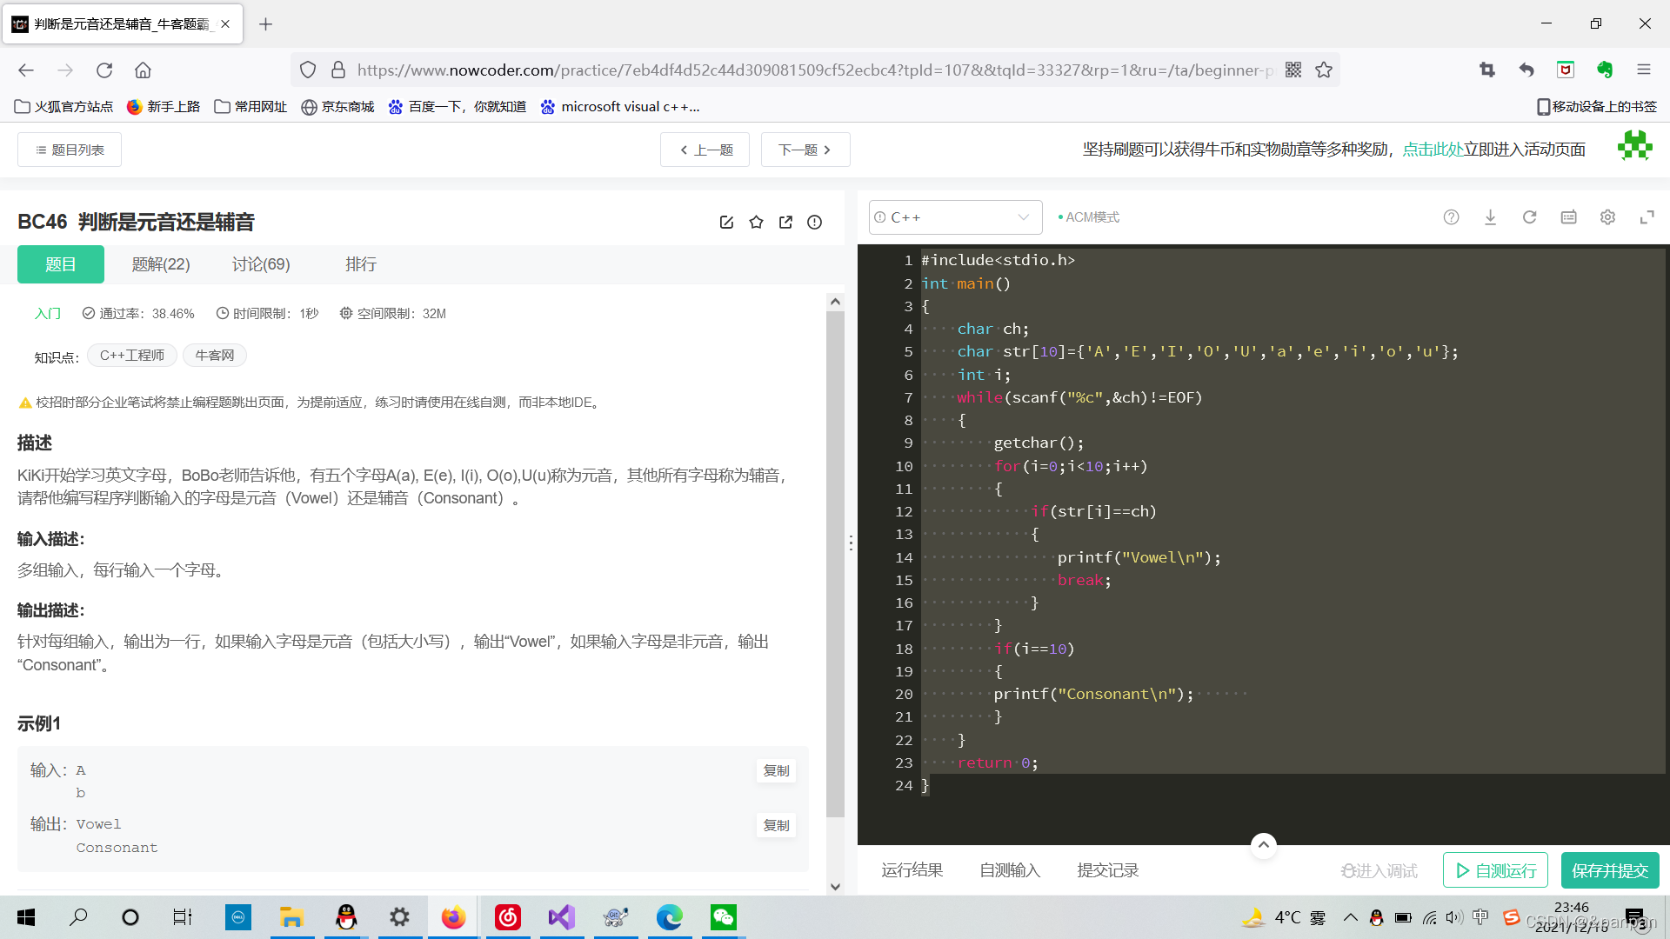This screenshot has width=1670, height=939.
Task: Copy the example output with 复制
Action: click(x=776, y=825)
